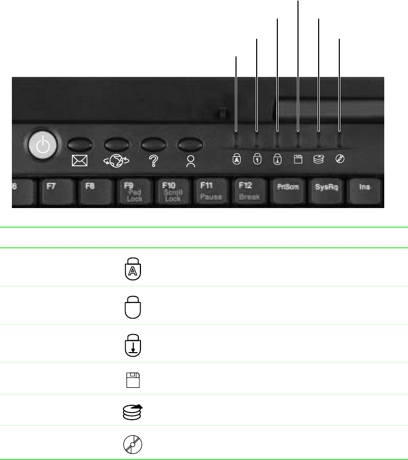Image resolution: width=408 pixels, height=460 pixels.
Task: Click the hard drive stack icon on keyboard
Action: click(319, 159)
